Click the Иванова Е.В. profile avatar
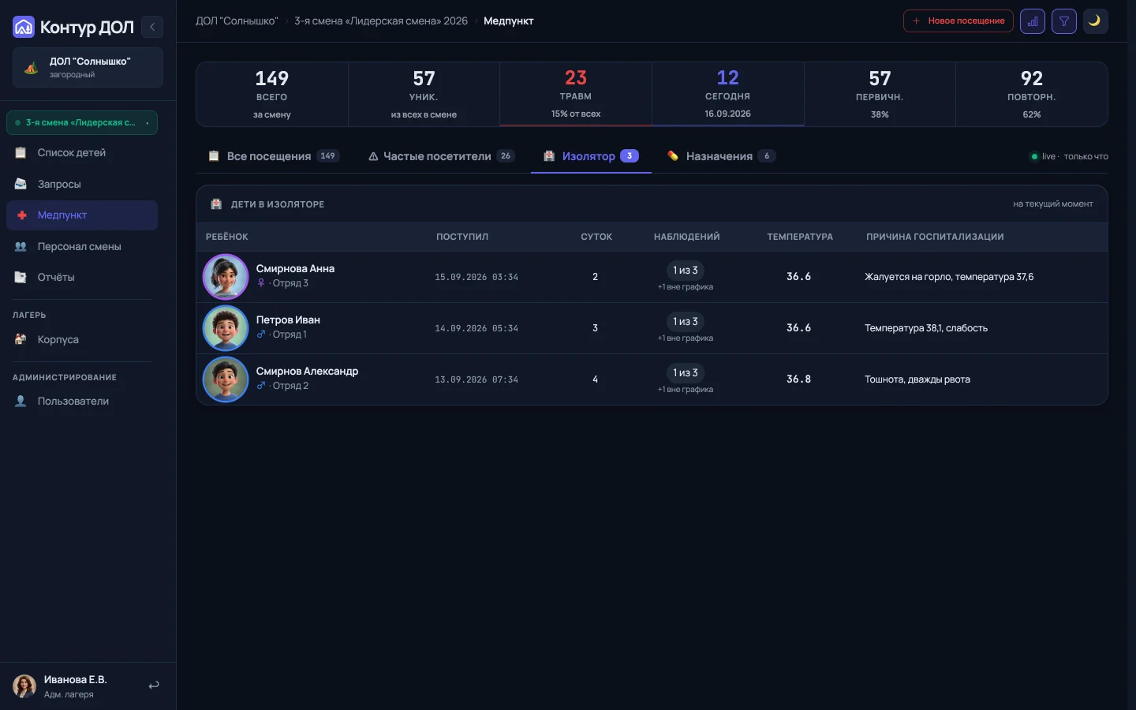Viewport: 1136px width, 710px height. point(24,686)
